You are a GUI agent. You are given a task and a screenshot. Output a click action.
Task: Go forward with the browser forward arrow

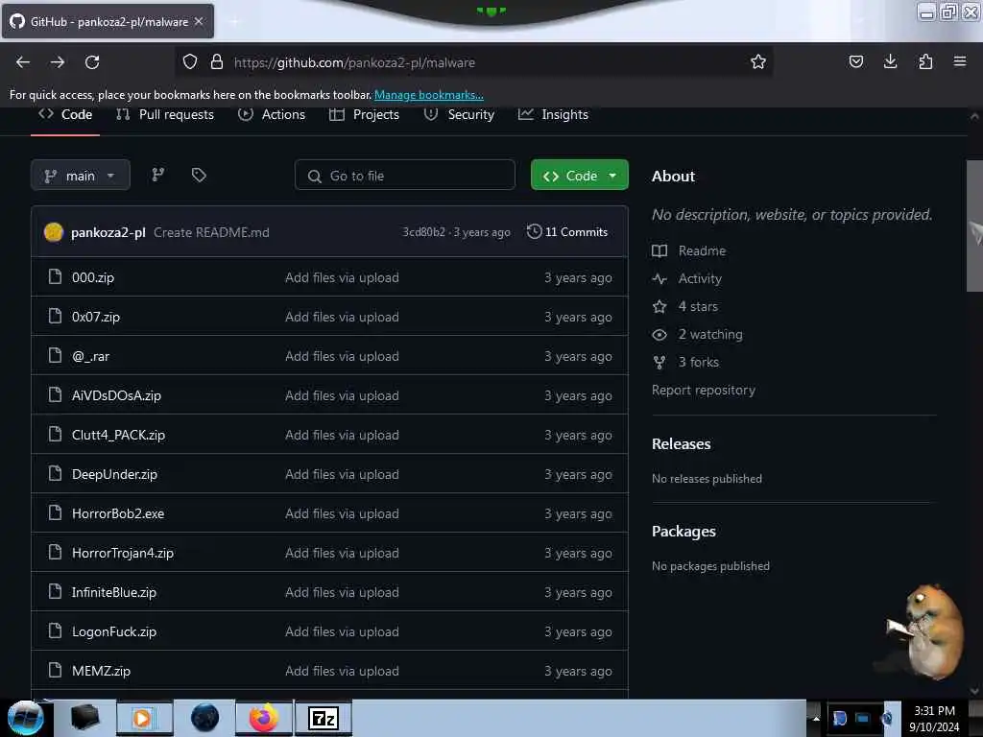coord(58,62)
